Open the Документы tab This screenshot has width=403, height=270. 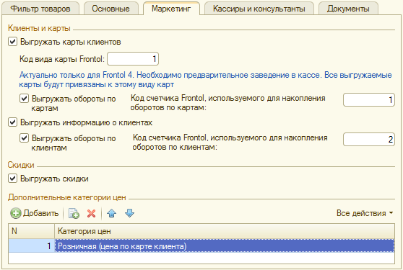[x=348, y=9]
